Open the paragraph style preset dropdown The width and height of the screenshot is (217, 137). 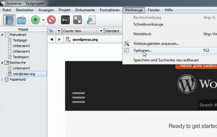pos(113,31)
